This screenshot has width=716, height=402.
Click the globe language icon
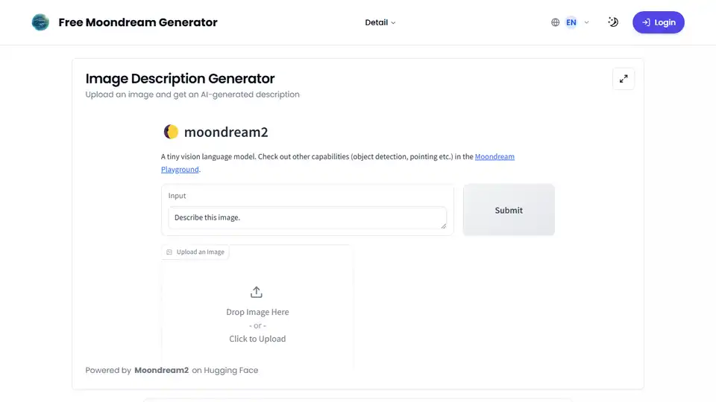(555, 22)
